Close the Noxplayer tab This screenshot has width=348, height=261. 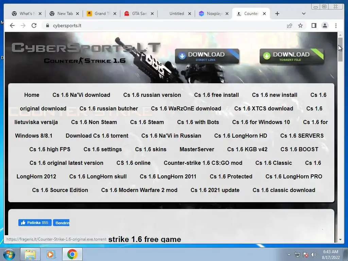click(x=227, y=14)
